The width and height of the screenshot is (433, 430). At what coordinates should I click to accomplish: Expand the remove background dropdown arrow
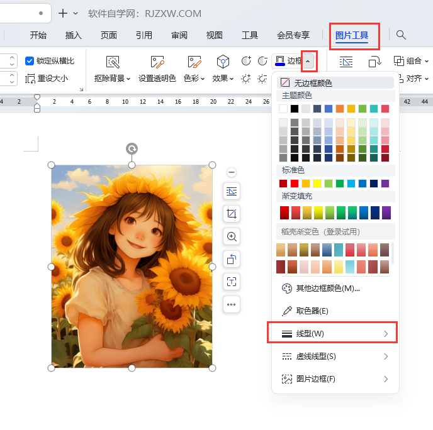click(x=128, y=79)
